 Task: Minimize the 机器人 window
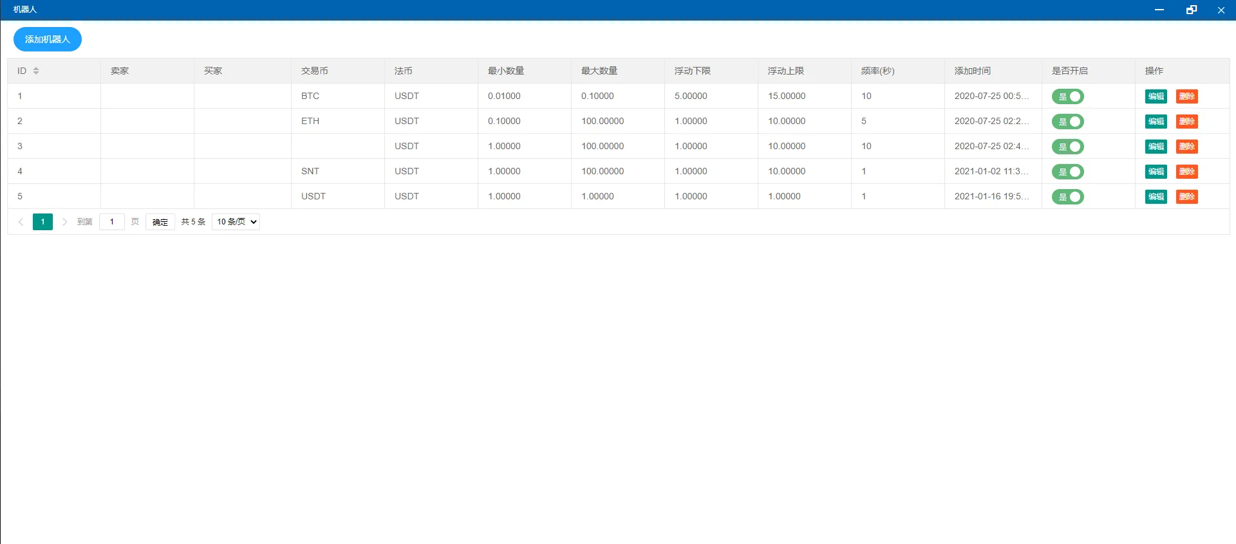(x=1159, y=10)
